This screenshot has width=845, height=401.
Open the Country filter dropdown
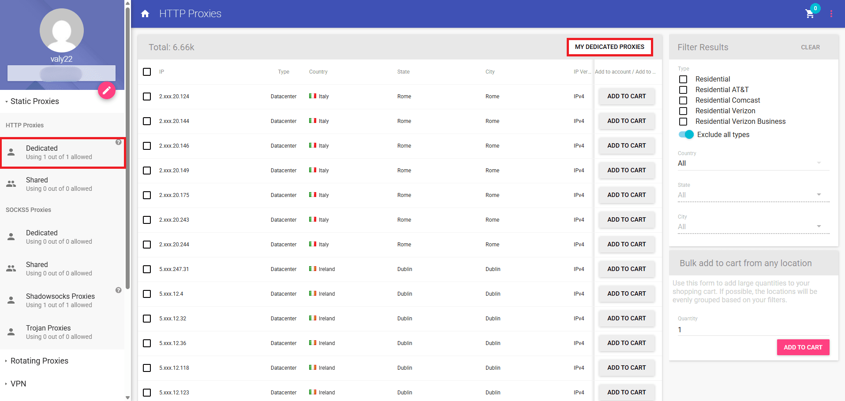819,162
